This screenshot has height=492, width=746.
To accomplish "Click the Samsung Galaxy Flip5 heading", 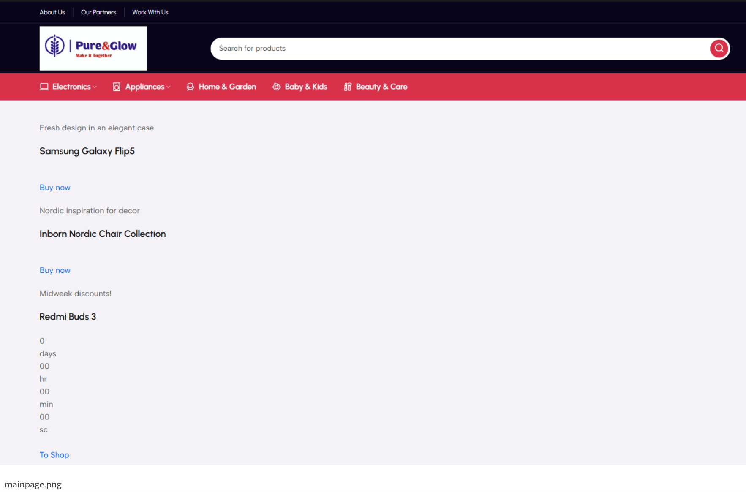I will pyautogui.click(x=87, y=151).
